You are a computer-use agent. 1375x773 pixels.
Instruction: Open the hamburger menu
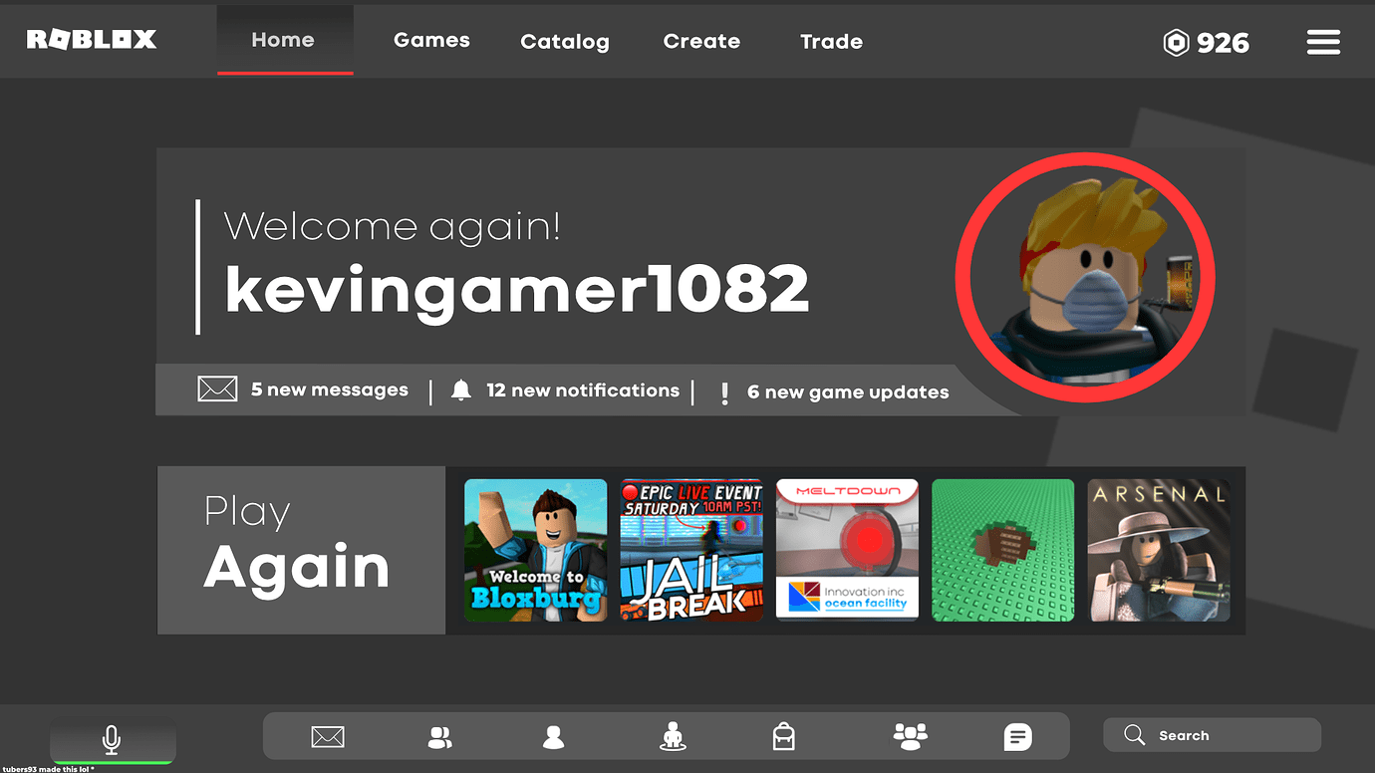click(x=1323, y=42)
